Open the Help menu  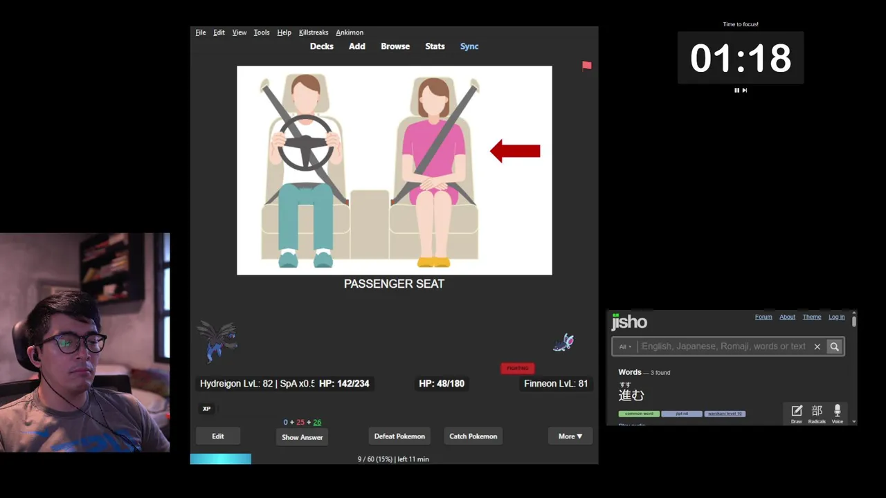(x=284, y=33)
